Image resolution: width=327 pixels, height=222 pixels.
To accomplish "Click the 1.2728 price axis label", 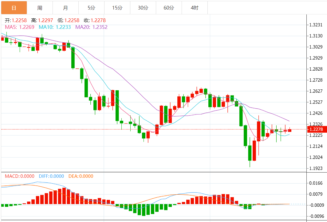I will (316, 80).
